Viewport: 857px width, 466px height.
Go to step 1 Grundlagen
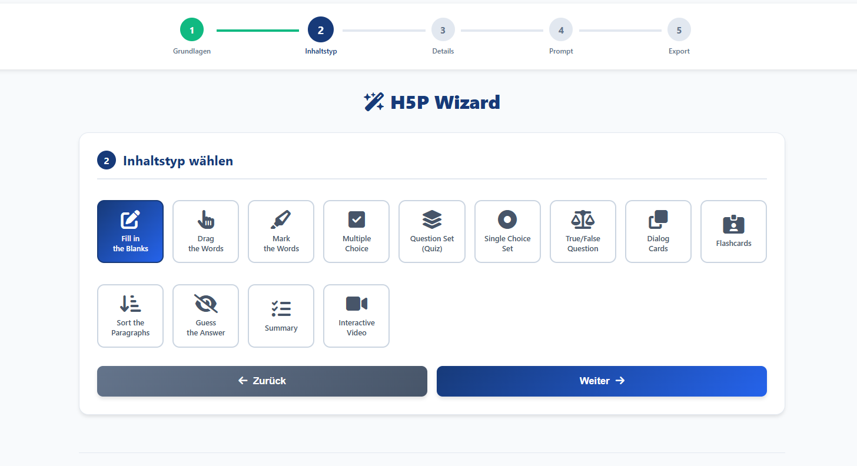[x=192, y=30]
